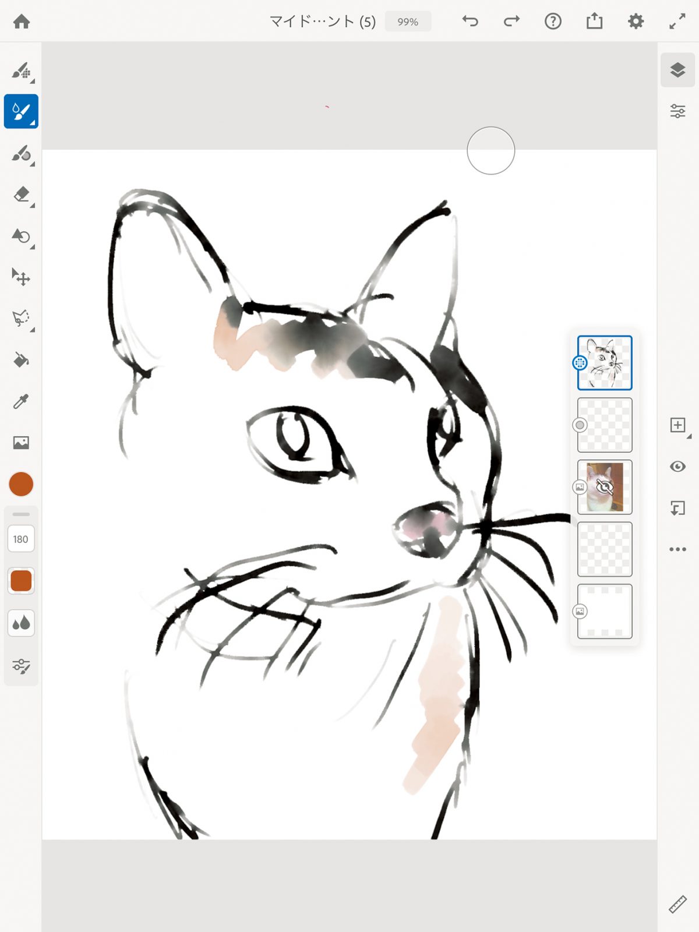The image size is (699, 932).
Task: Click the brush size 180 button
Action: [x=21, y=539]
